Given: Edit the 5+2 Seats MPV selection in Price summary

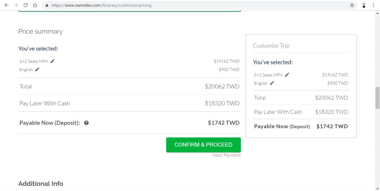Looking at the screenshot, I should click(x=53, y=61).
